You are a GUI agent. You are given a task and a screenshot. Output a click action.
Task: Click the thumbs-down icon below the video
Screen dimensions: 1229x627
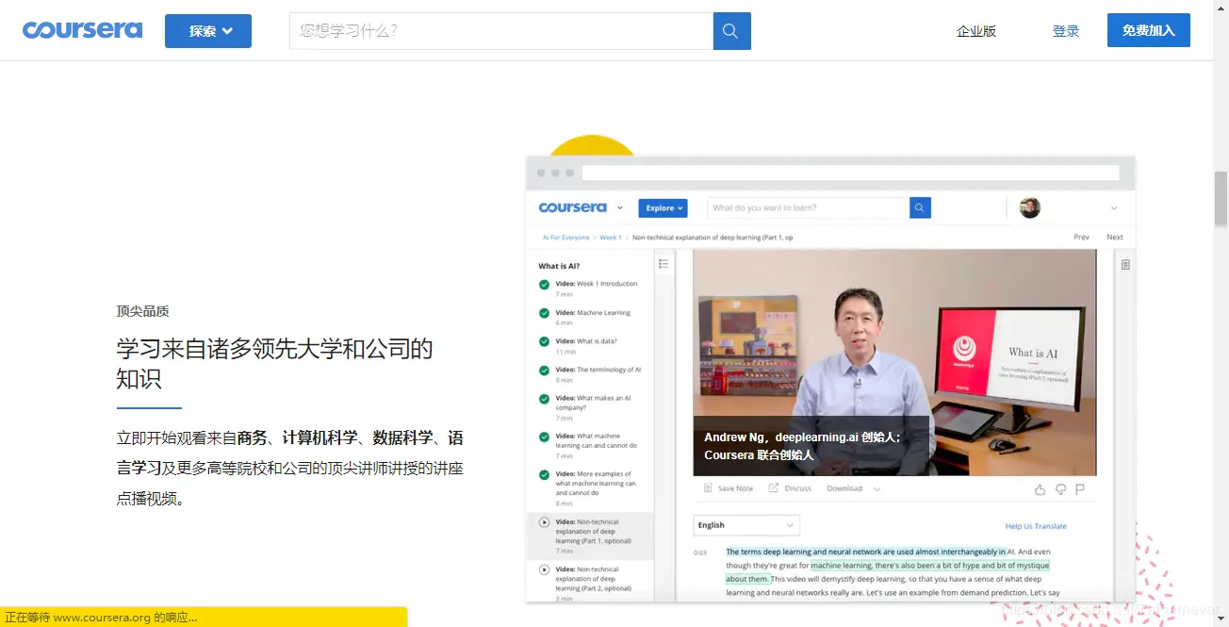pyautogui.click(x=1060, y=488)
